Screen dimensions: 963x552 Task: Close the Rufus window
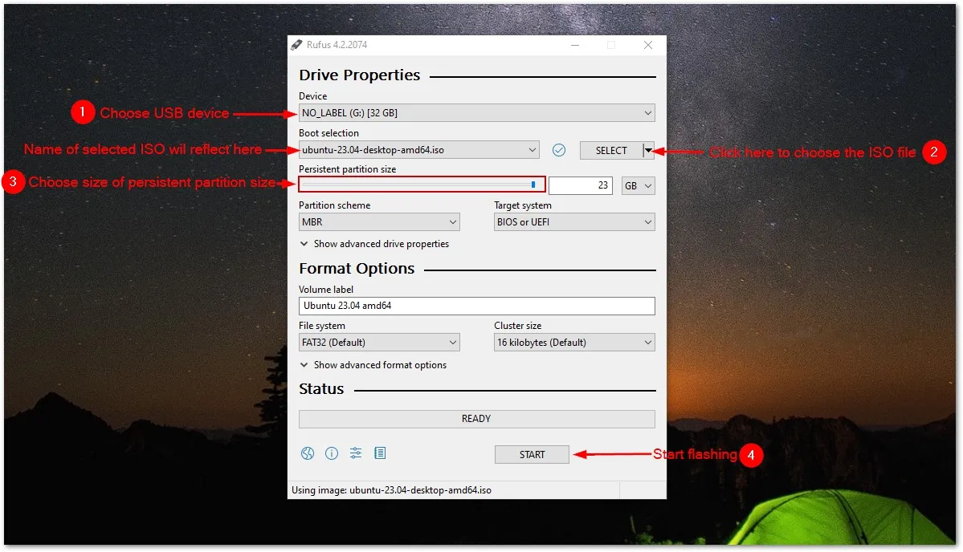pyautogui.click(x=648, y=45)
